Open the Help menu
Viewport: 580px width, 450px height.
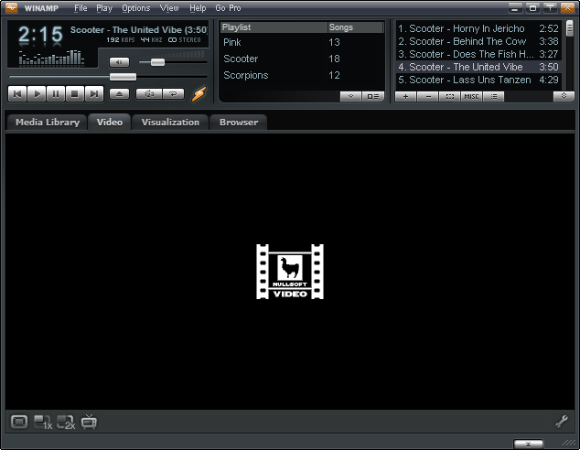198,7
